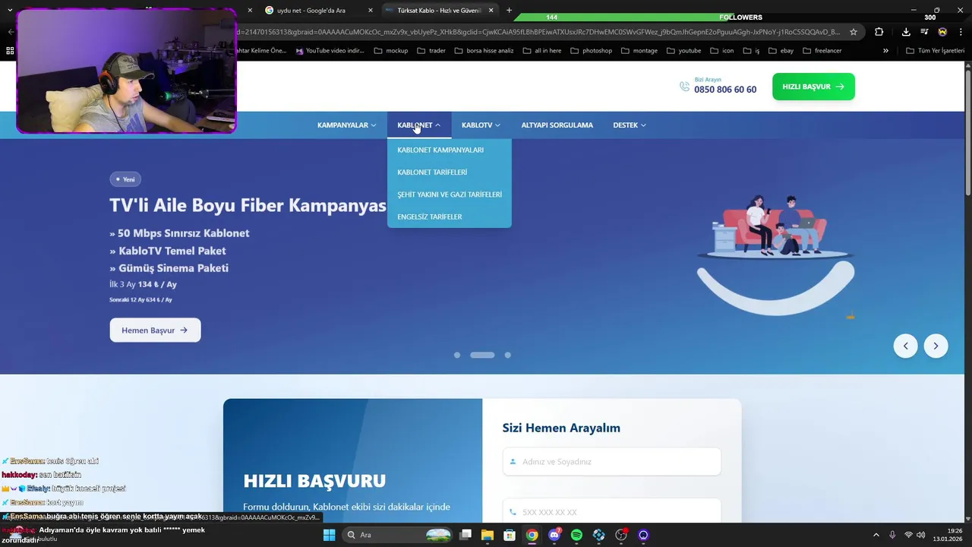Open 'all in here' bookmarks folder
This screenshot has width=972, height=547.
(541, 51)
